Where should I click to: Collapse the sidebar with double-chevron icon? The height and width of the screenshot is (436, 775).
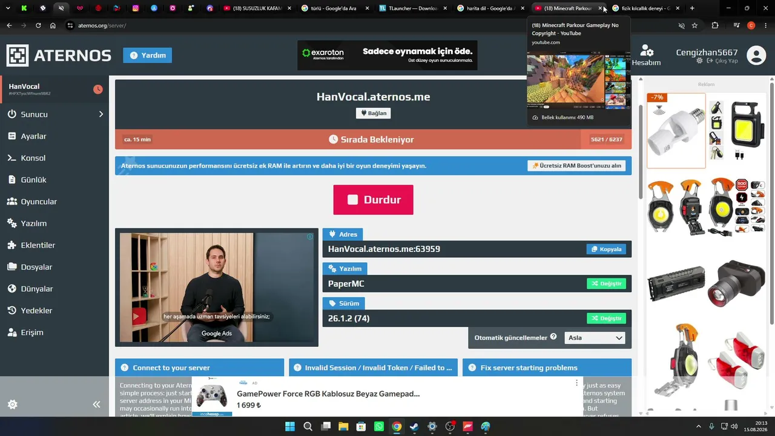96,405
